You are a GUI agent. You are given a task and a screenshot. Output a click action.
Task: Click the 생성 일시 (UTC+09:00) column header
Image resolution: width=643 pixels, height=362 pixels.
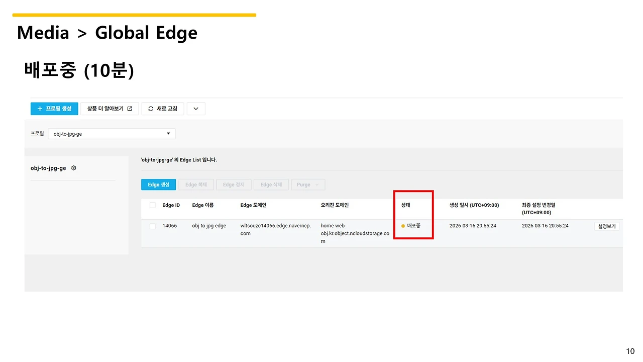(x=474, y=205)
